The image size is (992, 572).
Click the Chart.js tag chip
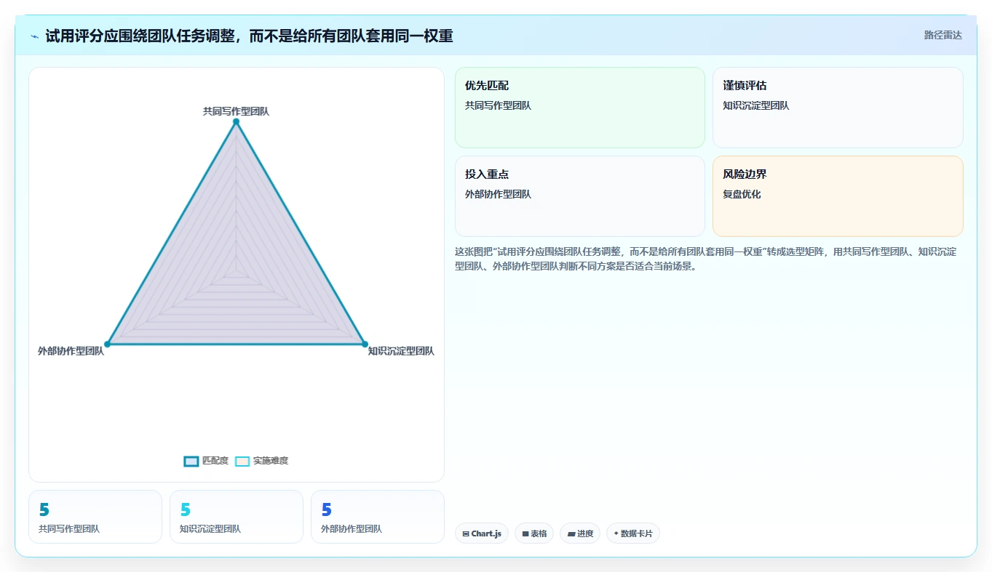482,533
